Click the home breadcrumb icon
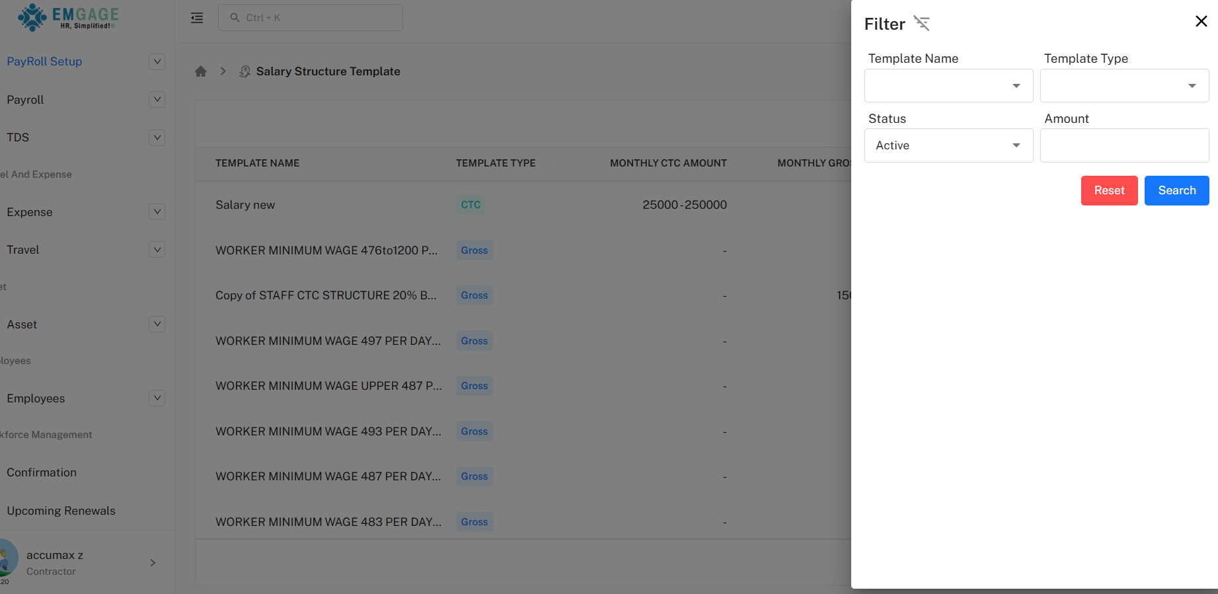Image resolution: width=1218 pixels, height=594 pixels. pos(201,71)
